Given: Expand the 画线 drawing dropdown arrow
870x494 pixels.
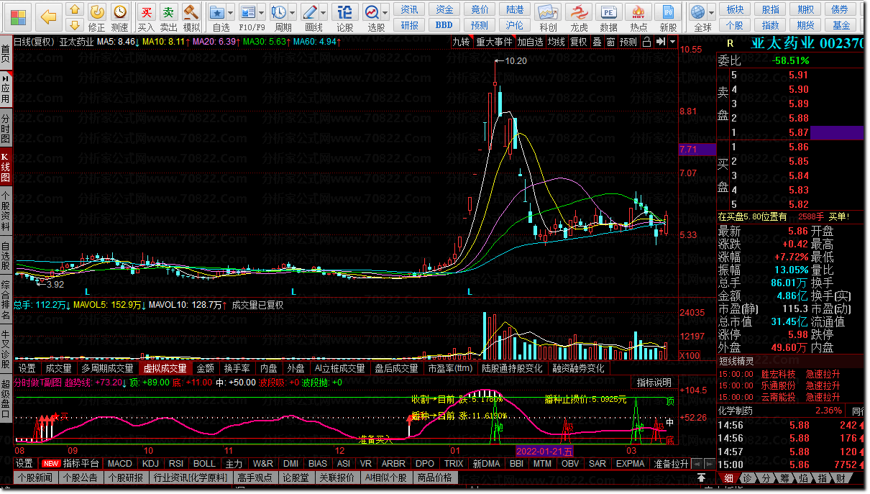Looking at the screenshot, I should pyautogui.click(x=324, y=13).
